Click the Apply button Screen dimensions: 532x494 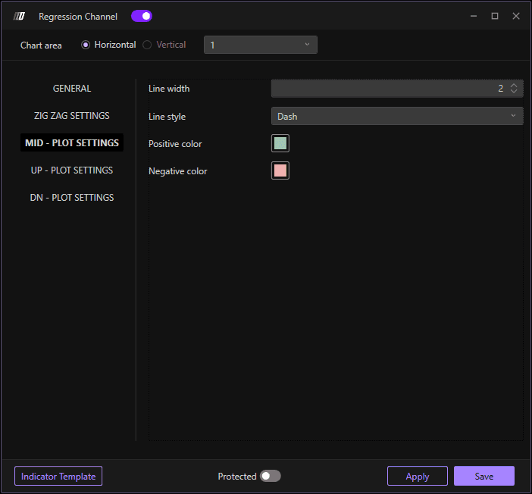click(418, 476)
